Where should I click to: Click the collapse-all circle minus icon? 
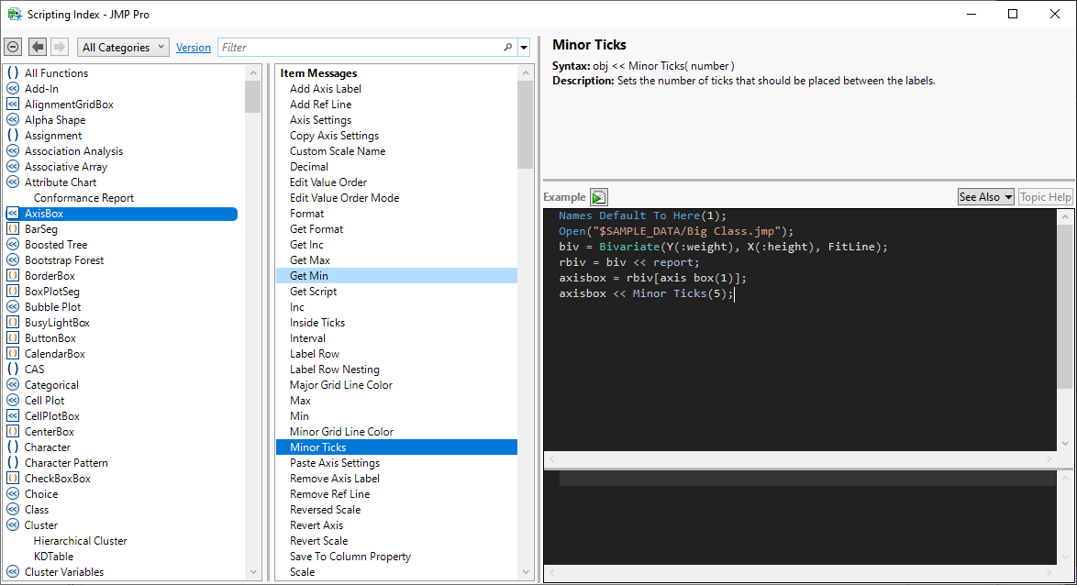point(13,47)
